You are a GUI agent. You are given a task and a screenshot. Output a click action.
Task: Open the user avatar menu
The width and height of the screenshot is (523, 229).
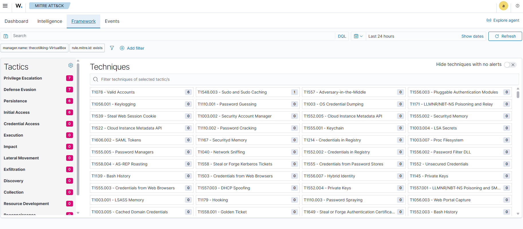pyautogui.click(x=503, y=6)
